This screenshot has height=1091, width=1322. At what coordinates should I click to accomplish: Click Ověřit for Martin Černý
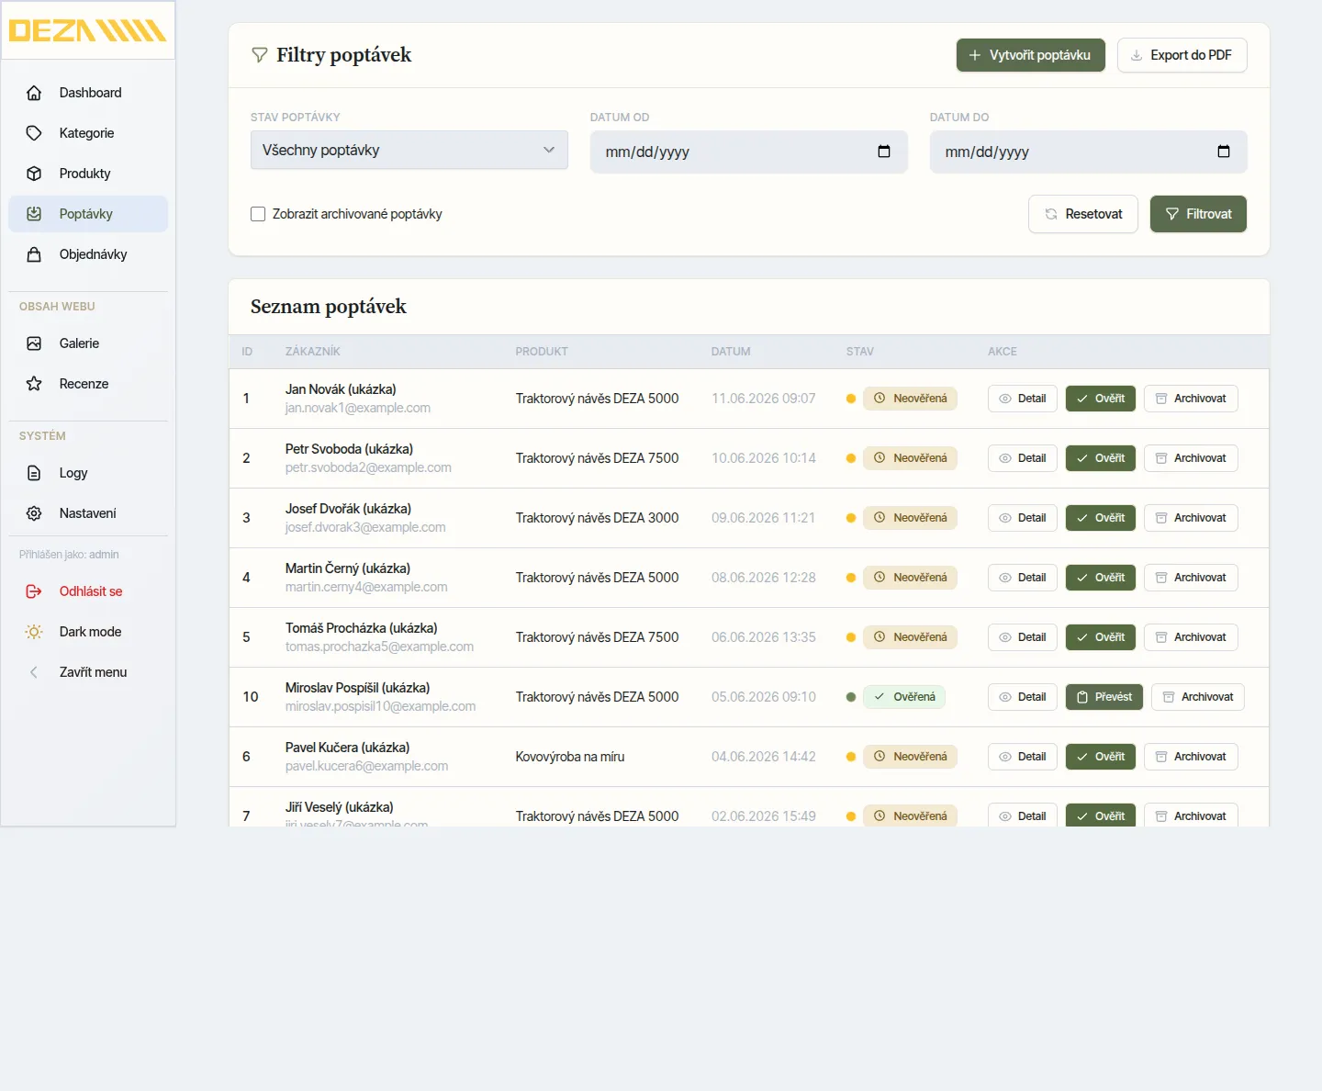click(x=1101, y=578)
